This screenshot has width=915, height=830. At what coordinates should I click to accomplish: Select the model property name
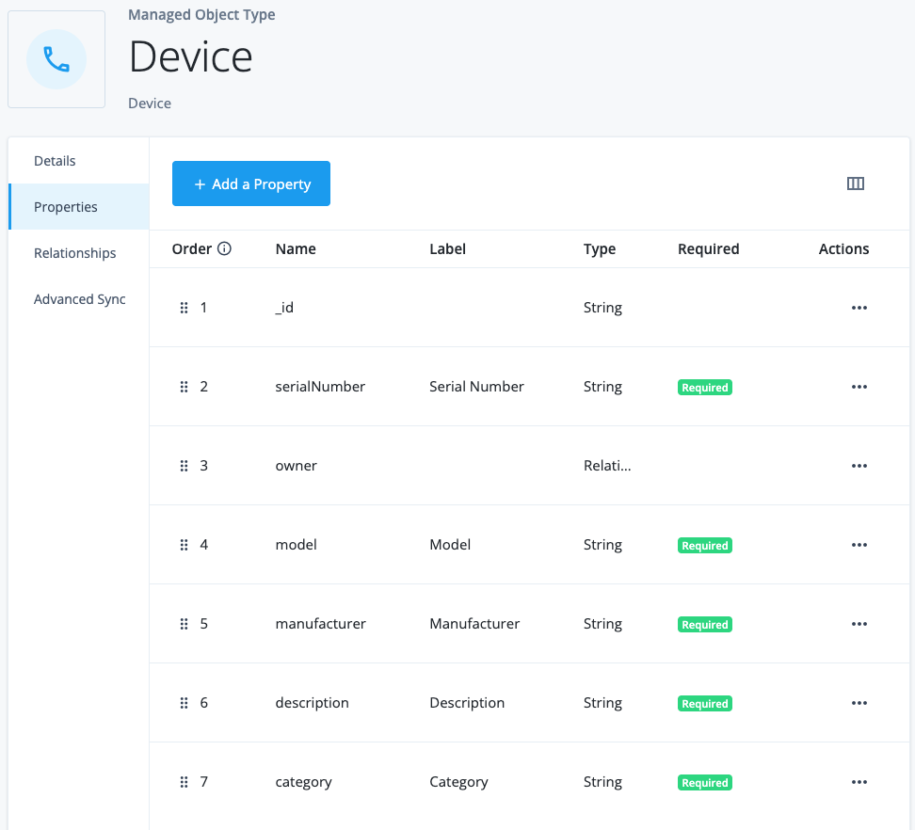[296, 545]
